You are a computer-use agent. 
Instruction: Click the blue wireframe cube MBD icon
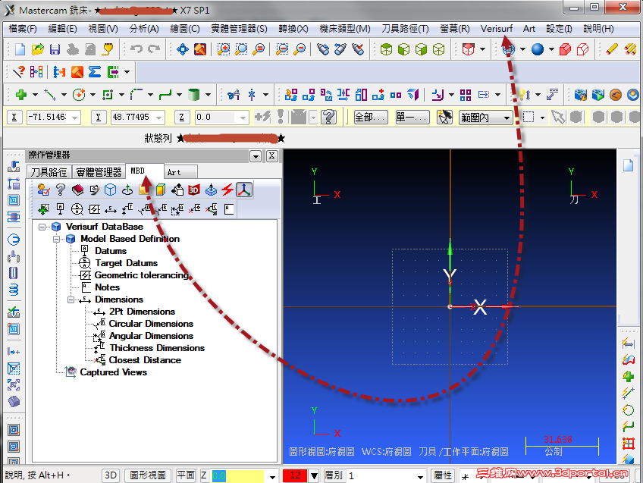[110, 190]
